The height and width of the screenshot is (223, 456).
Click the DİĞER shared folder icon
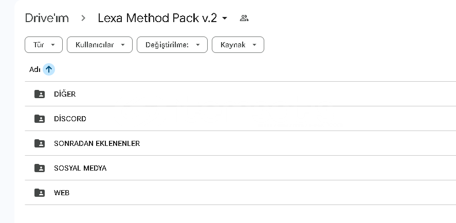(x=40, y=94)
